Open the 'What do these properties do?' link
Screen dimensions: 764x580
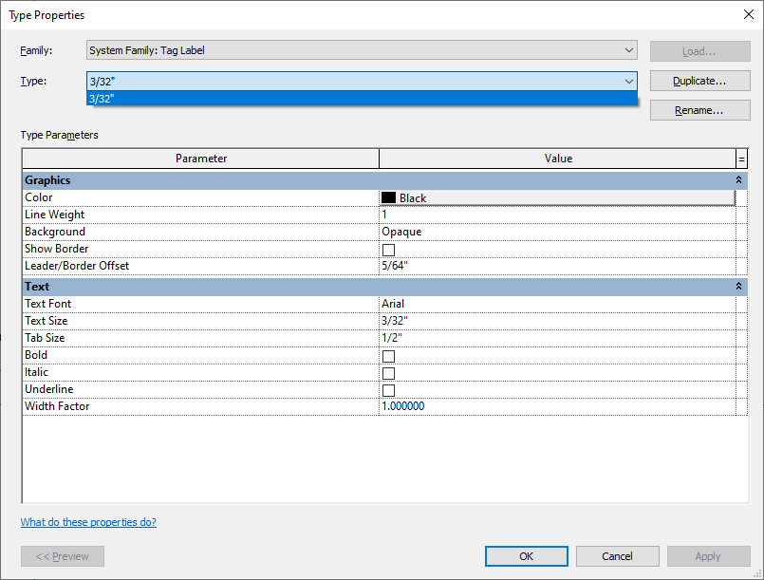(88, 522)
